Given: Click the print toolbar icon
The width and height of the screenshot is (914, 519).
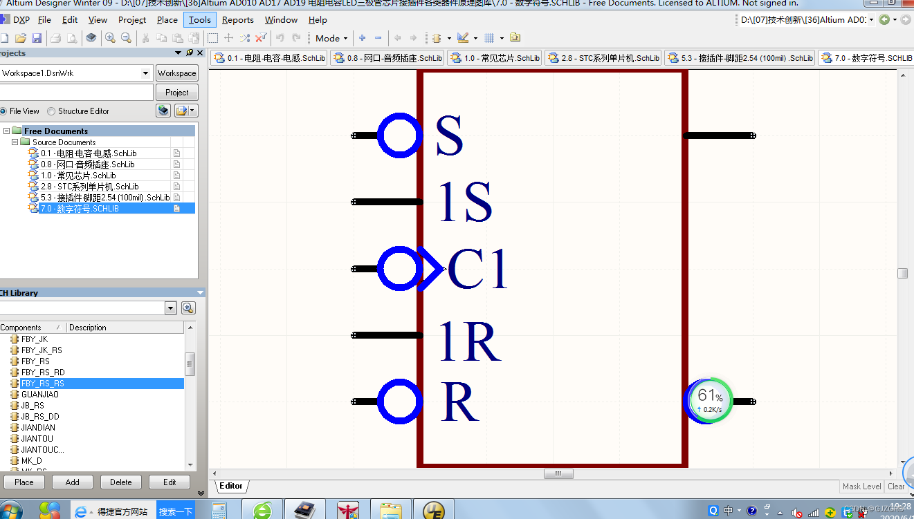Looking at the screenshot, I should [56, 38].
